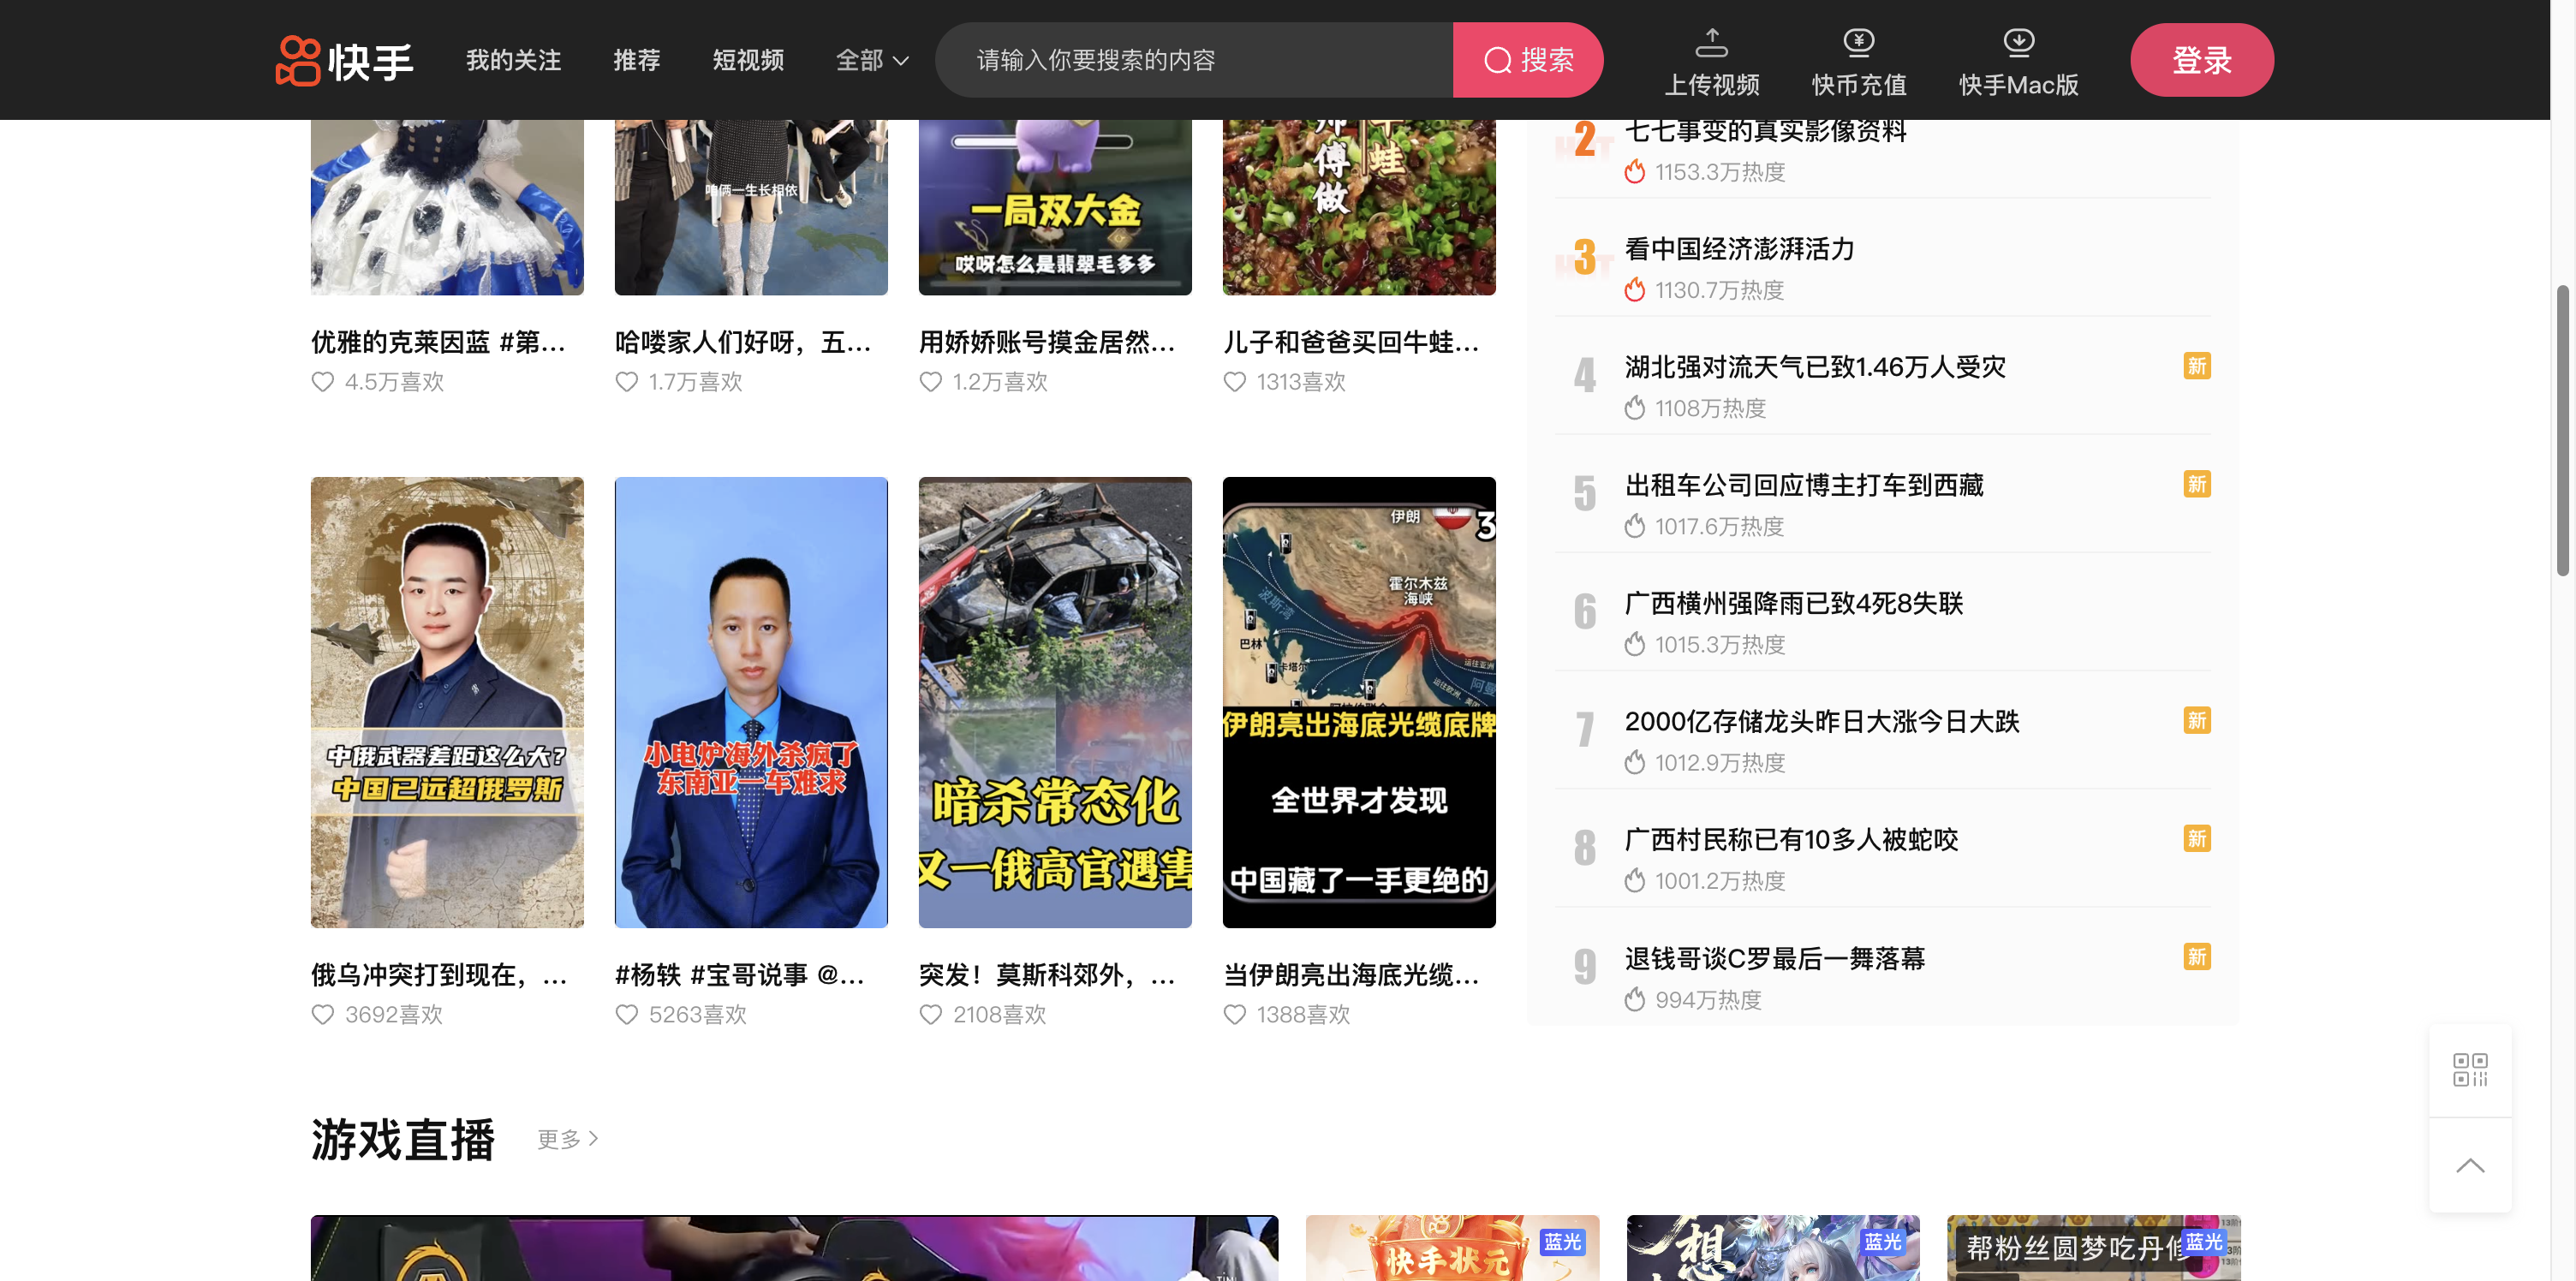
Task: Open 推荐 tab
Action: (637, 61)
